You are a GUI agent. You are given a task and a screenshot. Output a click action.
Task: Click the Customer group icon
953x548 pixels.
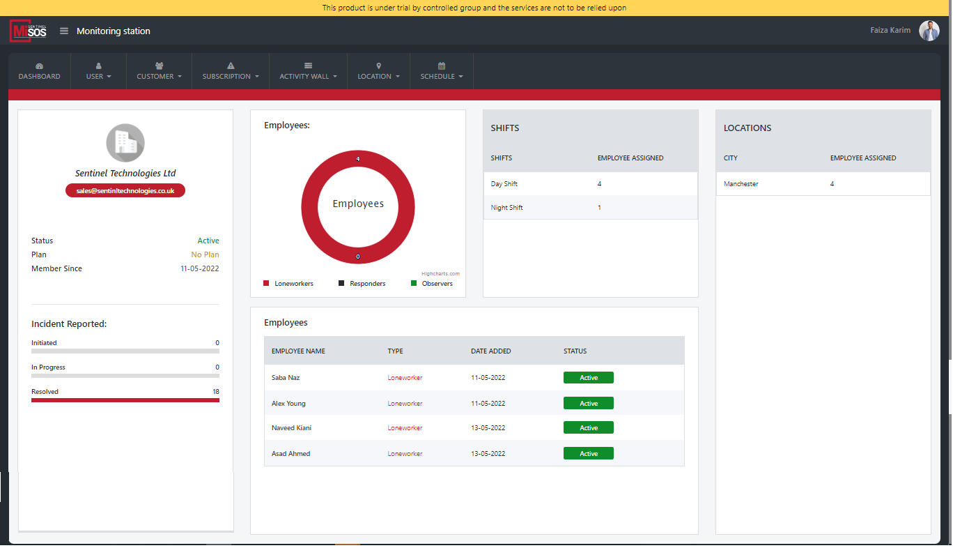tap(159, 66)
